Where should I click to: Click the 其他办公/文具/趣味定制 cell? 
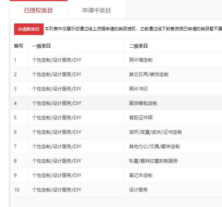(x=154, y=146)
